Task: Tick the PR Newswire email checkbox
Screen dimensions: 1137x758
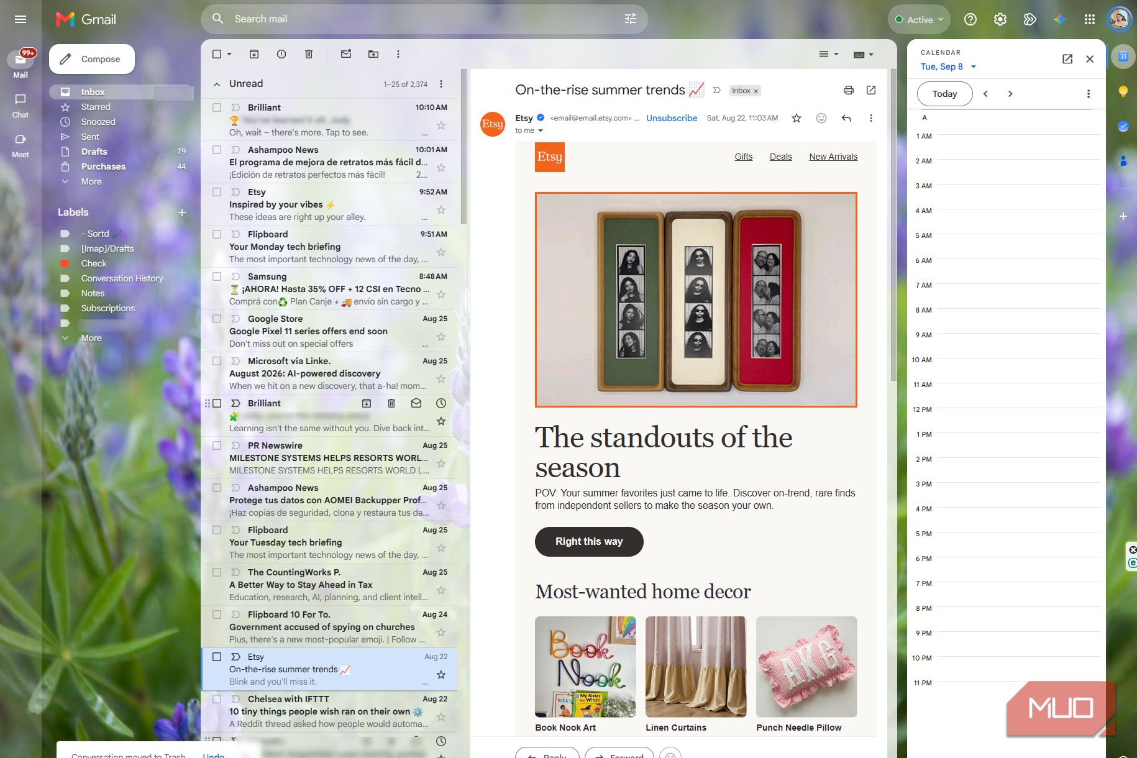Action: pyautogui.click(x=217, y=445)
